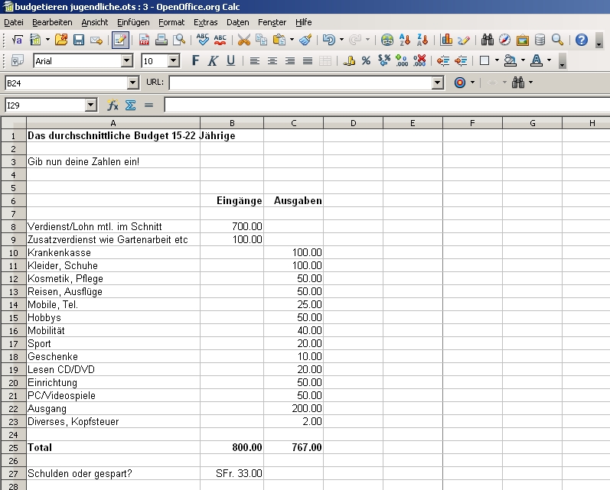Toggle the Show Draw Functions icon
The height and width of the screenshot is (490, 610).
[464, 40]
